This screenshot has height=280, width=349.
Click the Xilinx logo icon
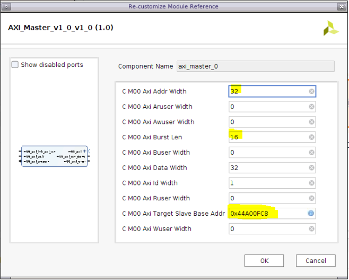[x=331, y=29]
